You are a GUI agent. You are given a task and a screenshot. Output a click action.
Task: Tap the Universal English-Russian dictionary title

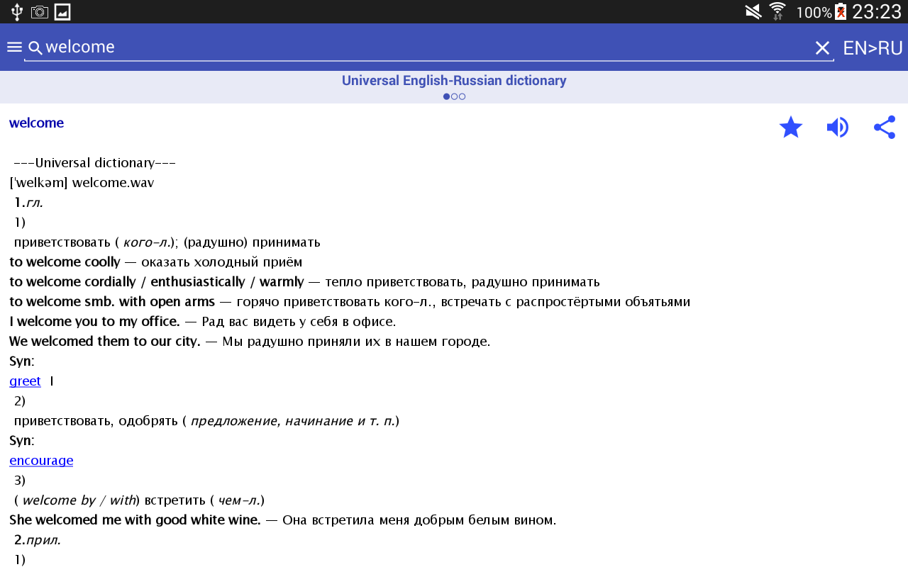454,81
